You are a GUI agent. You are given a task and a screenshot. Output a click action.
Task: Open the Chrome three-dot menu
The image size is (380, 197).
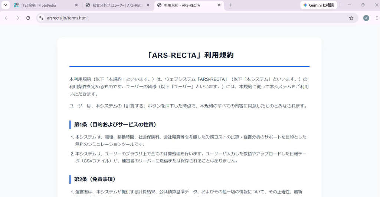[377, 18]
